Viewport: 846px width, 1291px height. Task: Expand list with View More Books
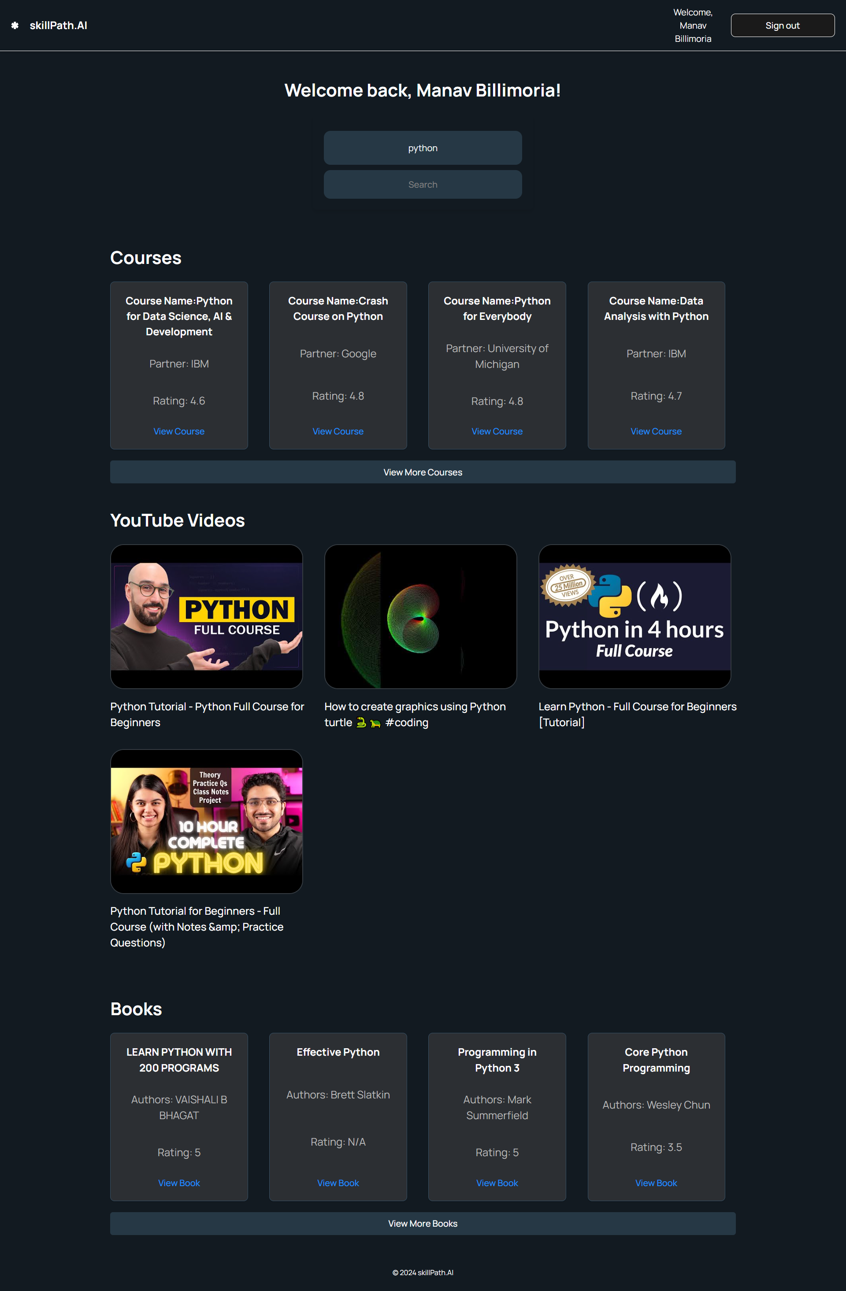pos(423,1223)
